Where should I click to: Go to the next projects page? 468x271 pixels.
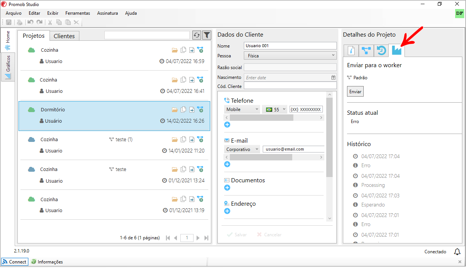198,238
